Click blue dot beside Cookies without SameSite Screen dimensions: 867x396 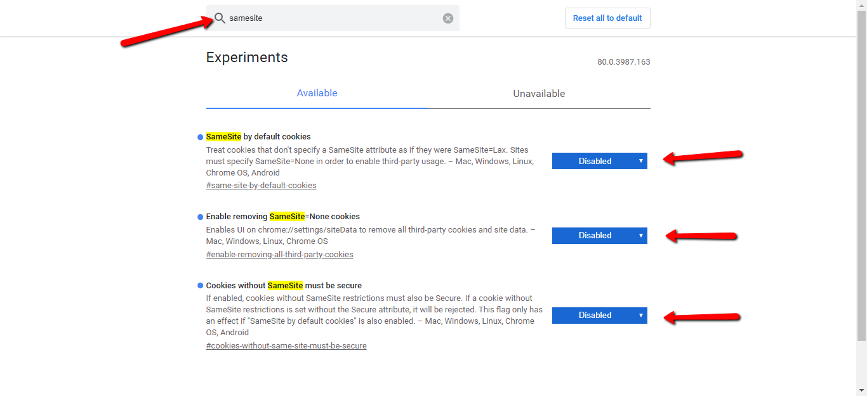coord(201,286)
